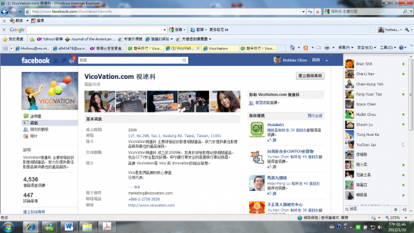This screenshot has height=233, width=414.
Task: Open the Quick Tabs list dropdown arrow
Action: 11,49
